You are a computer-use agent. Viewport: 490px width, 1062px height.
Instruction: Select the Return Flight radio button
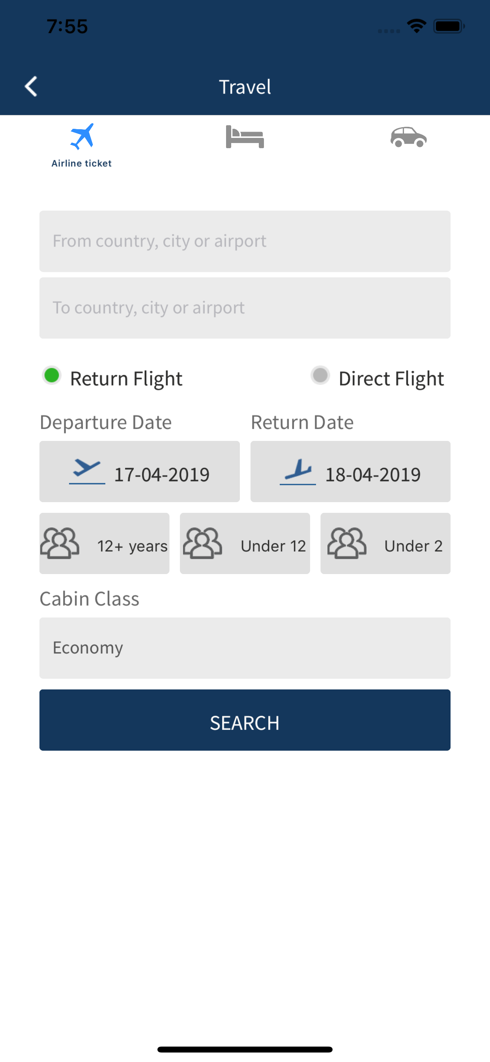pyautogui.click(x=52, y=376)
